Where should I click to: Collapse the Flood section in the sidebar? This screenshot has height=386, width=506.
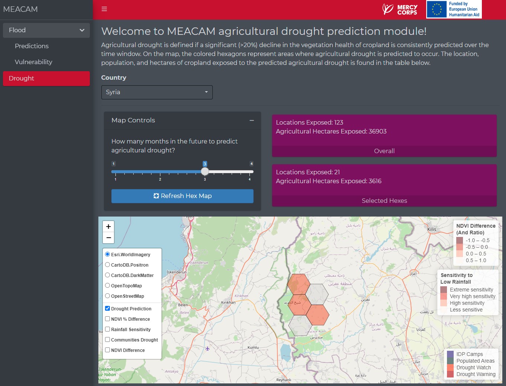[82, 30]
